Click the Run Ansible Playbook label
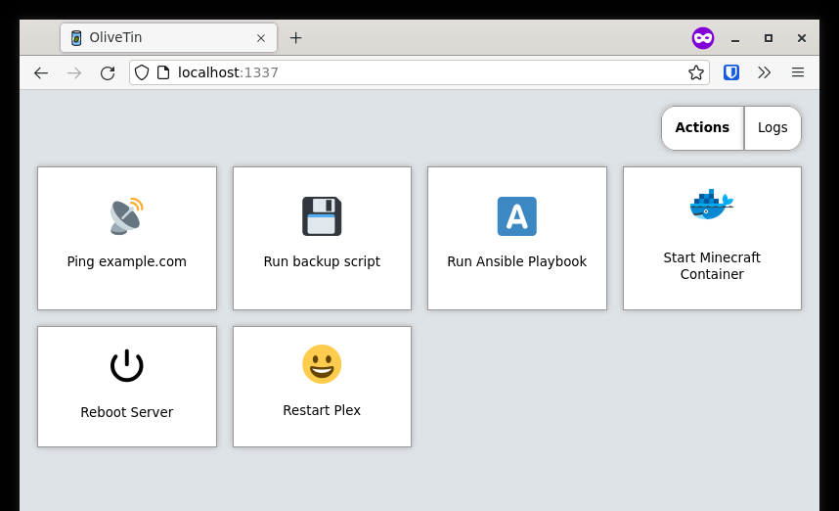839x511 pixels. pyautogui.click(x=517, y=261)
